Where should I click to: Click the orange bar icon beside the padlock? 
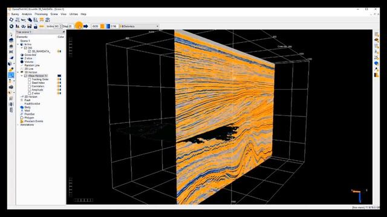[x=42, y=26]
